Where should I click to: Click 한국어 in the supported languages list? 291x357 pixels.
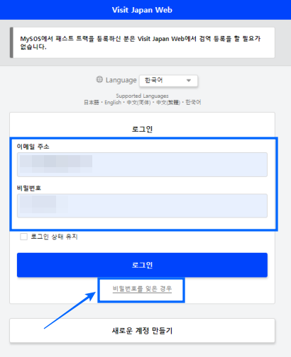[193, 103]
